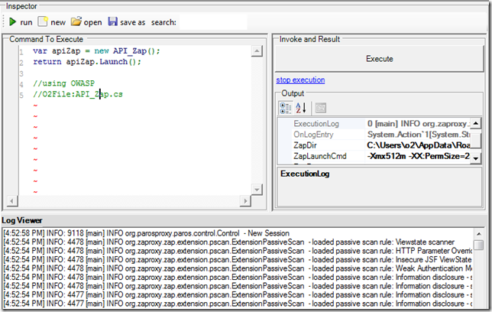
Task: Place cursor on the return apiZap.Launch line
Action: [88, 62]
